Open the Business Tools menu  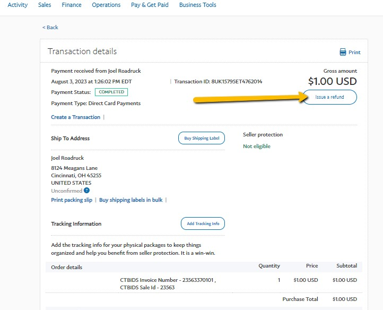[x=198, y=5]
